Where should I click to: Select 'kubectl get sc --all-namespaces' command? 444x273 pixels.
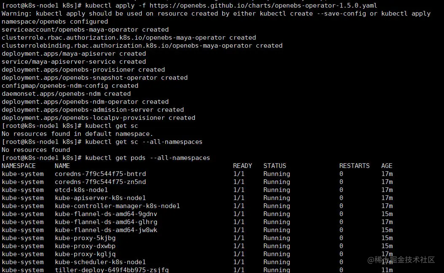click(x=144, y=142)
